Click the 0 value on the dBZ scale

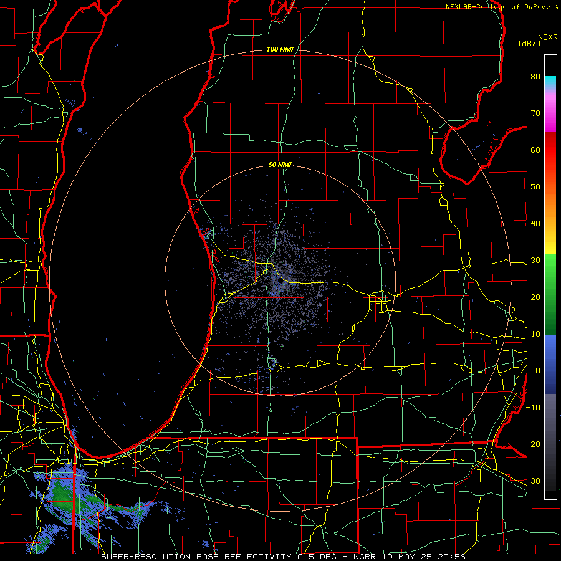coord(538,371)
